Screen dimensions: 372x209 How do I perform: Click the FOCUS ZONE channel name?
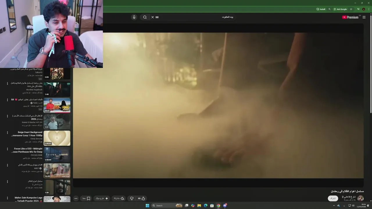point(37,155)
